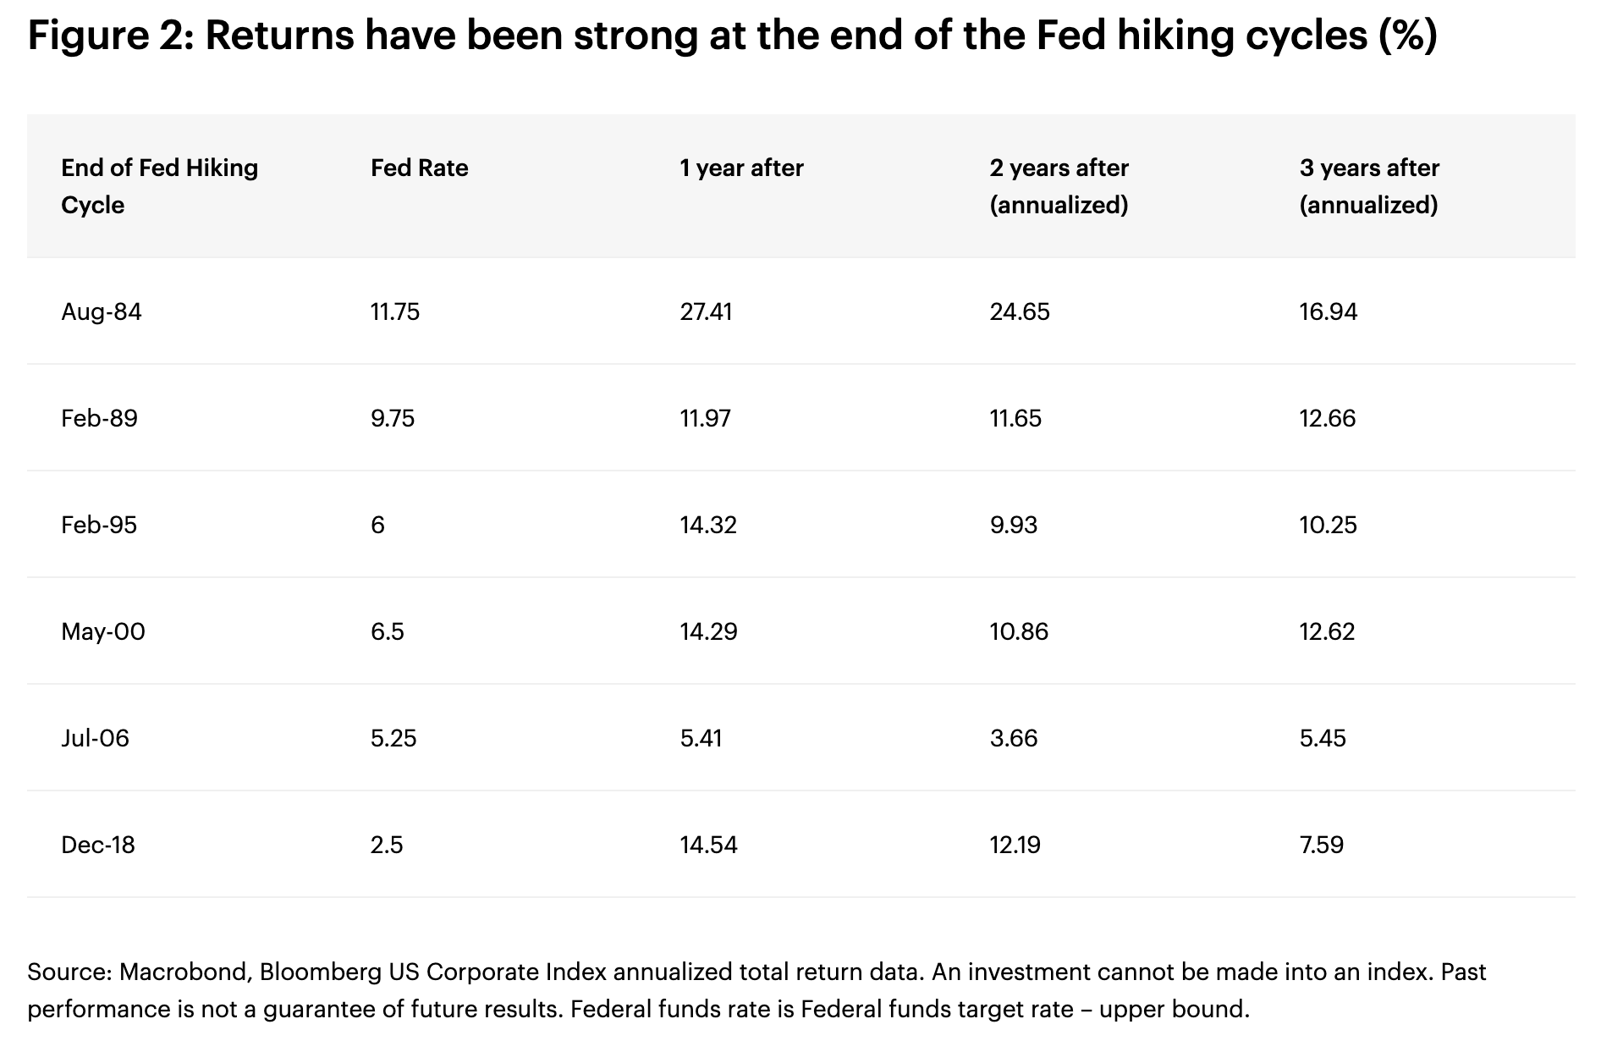
Task: Click the 12.62 three-year return value
Action: tap(1327, 631)
